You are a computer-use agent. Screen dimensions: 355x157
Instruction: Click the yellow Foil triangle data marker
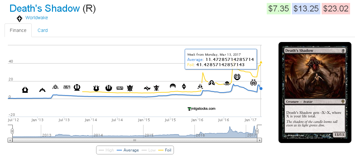[x=261, y=62]
